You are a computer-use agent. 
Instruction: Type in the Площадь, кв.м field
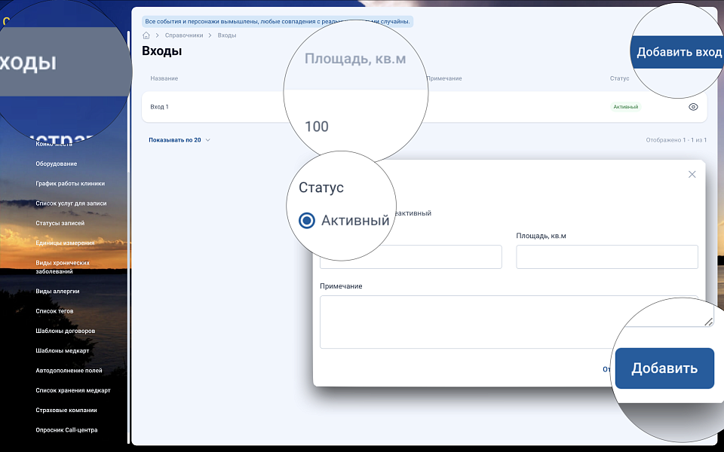coord(606,257)
